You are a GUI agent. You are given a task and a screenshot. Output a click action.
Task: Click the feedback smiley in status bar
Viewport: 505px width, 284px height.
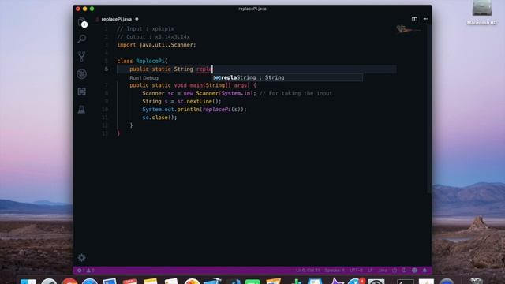414,270
